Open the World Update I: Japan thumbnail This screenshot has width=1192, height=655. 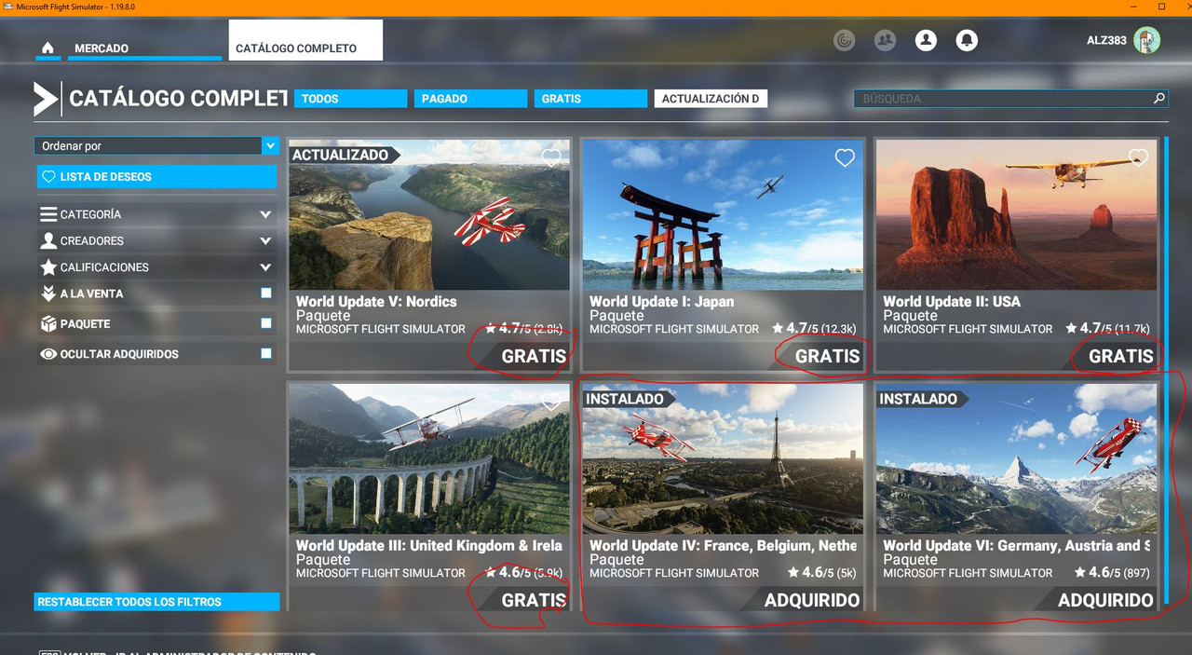(723, 215)
